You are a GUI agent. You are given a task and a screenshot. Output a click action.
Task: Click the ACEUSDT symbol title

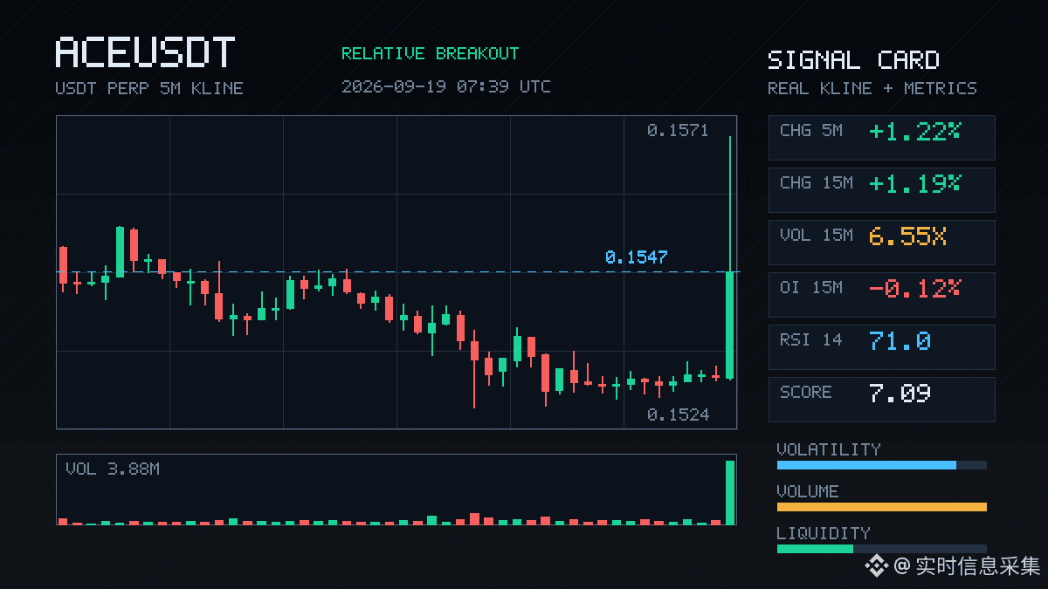click(x=145, y=53)
